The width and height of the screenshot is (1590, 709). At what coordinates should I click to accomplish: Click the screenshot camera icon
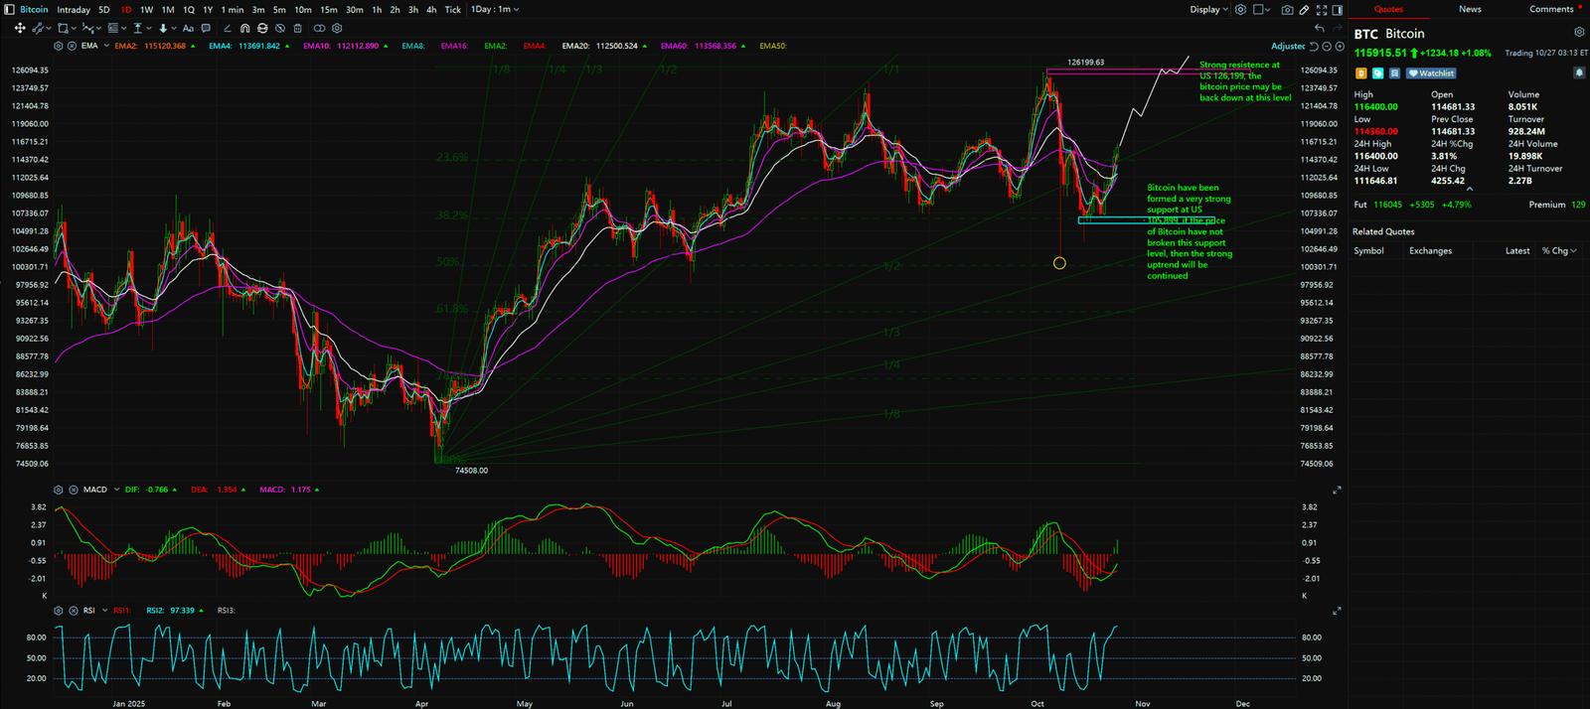(1287, 10)
